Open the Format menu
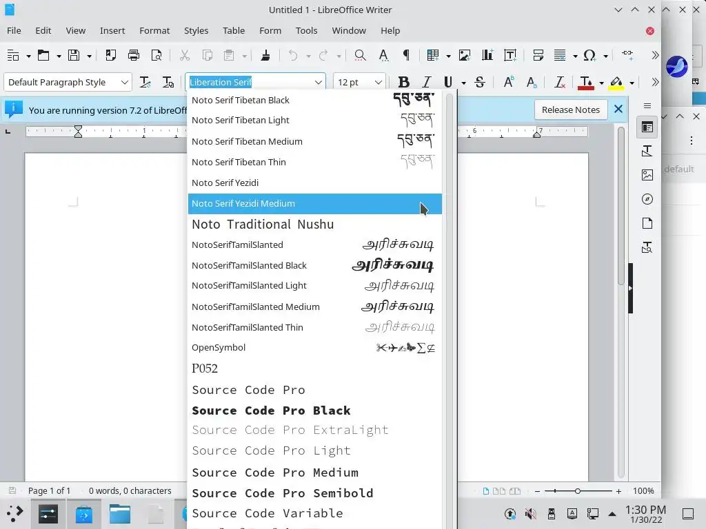The image size is (706, 529). point(154,30)
